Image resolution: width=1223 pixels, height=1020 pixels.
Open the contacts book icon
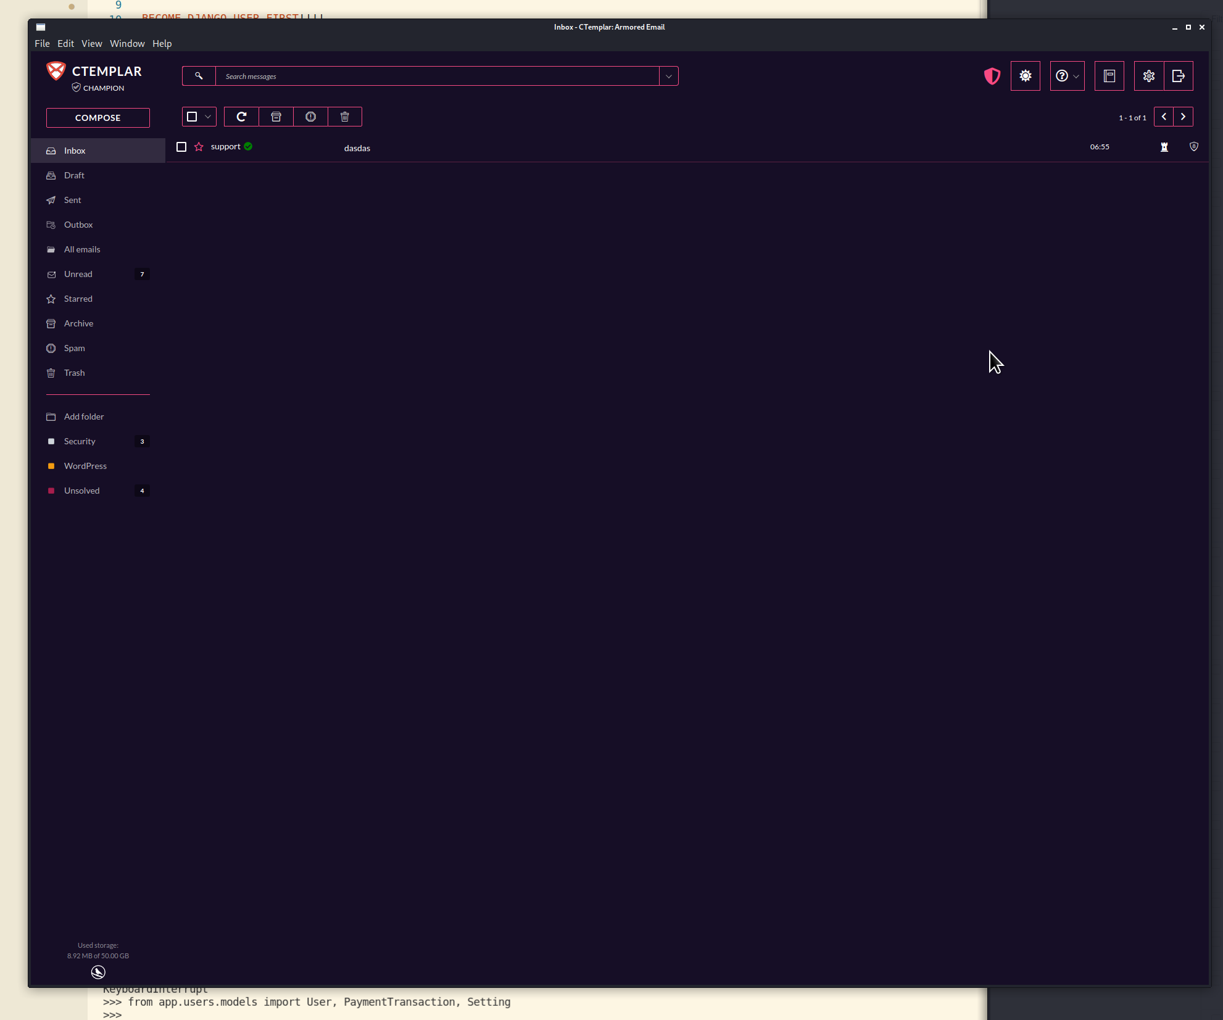(1109, 76)
